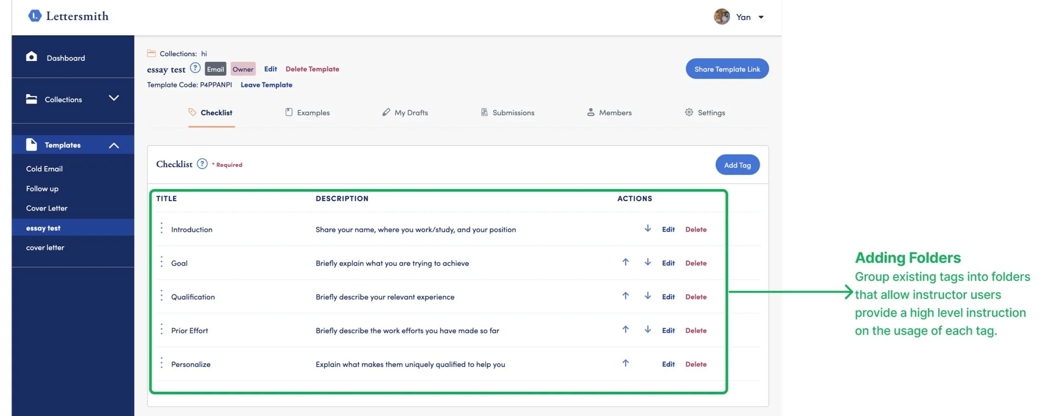Click the orange folder icon beside Collections

(x=151, y=53)
